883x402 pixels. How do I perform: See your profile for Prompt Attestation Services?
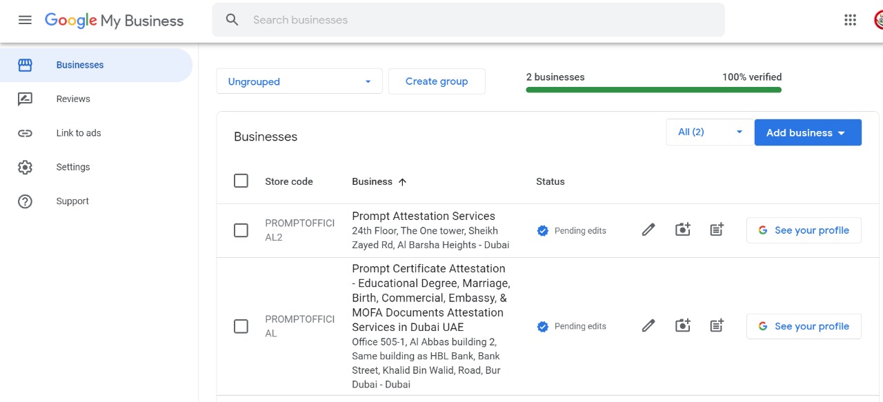(x=804, y=230)
